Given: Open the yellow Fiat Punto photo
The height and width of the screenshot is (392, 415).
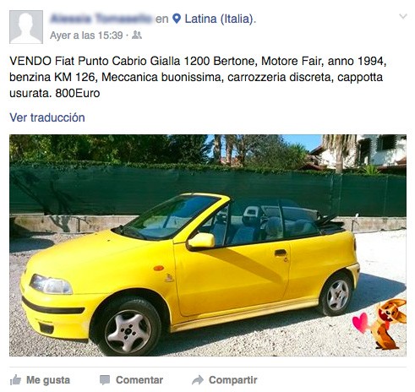Looking at the screenshot, I should coord(208,245).
